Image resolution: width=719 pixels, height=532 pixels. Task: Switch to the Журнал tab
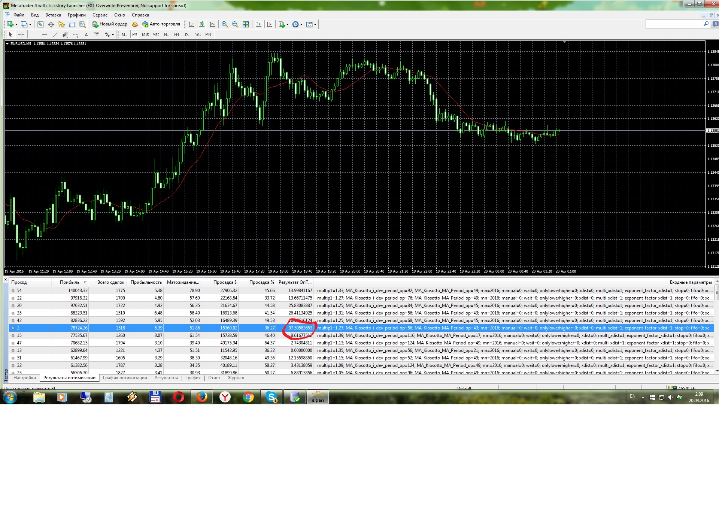[x=236, y=378]
